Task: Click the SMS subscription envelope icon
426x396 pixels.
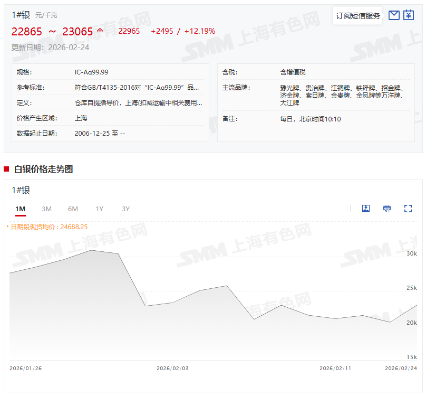Action: [393, 15]
